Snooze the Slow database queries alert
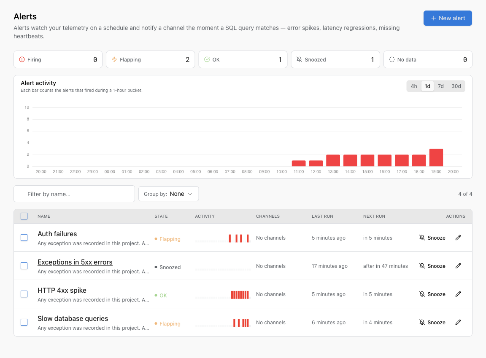 [x=432, y=323]
